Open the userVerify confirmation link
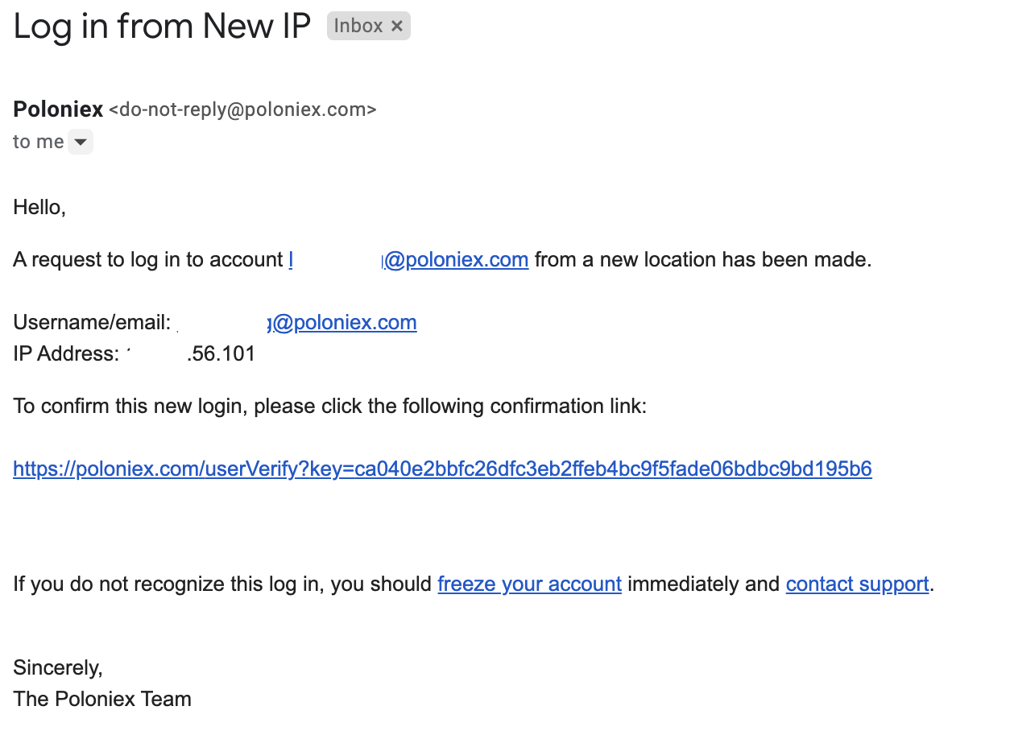The image size is (1010, 731). click(442, 469)
